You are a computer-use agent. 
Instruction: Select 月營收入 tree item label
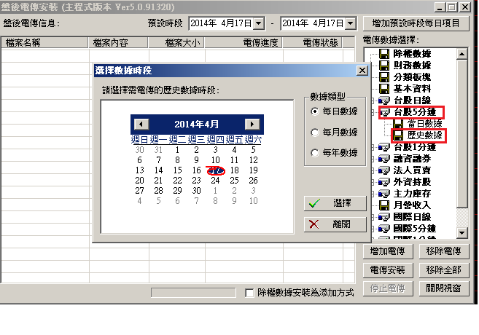point(412,205)
